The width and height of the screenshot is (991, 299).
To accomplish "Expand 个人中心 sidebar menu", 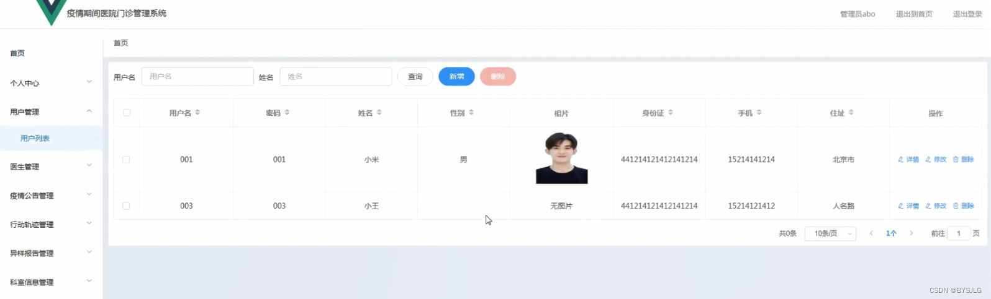I will (51, 83).
